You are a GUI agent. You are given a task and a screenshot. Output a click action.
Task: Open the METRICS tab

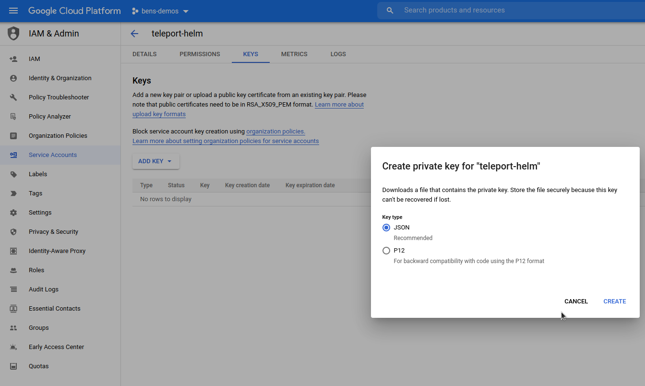click(294, 54)
